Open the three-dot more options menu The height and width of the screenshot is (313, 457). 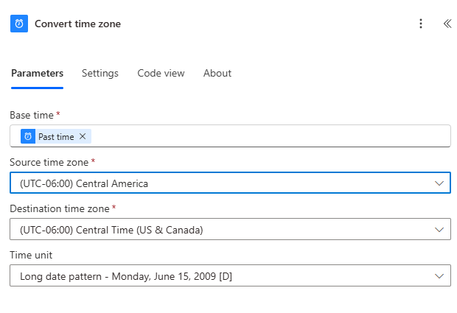(x=421, y=24)
